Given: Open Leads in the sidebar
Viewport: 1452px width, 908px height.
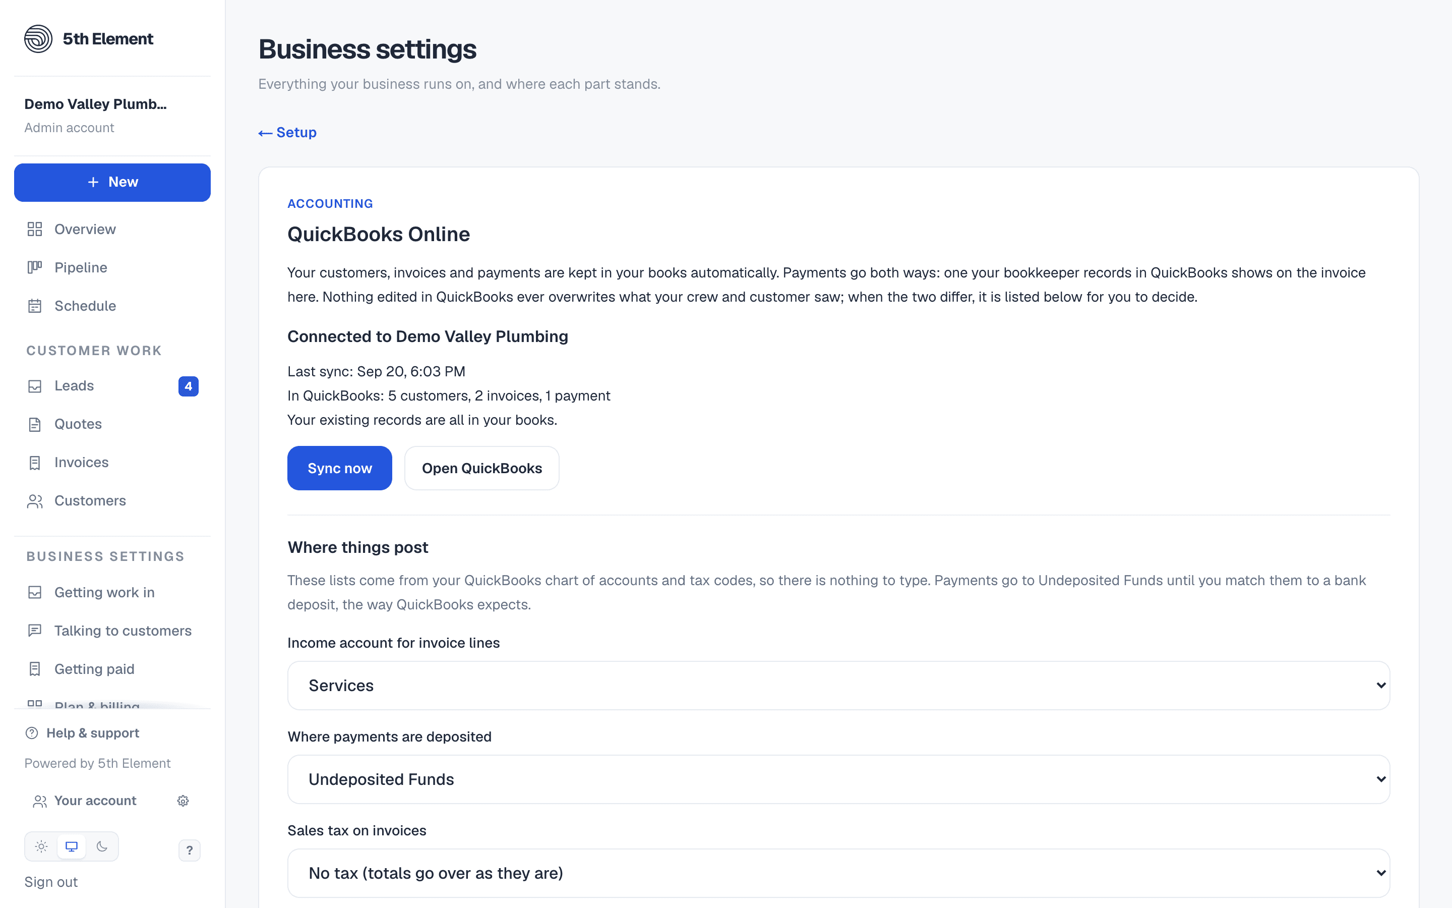Looking at the screenshot, I should (x=112, y=386).
